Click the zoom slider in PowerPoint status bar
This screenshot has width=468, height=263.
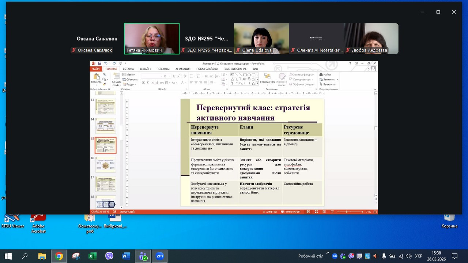pyautogui.click(x=347, y=212)
